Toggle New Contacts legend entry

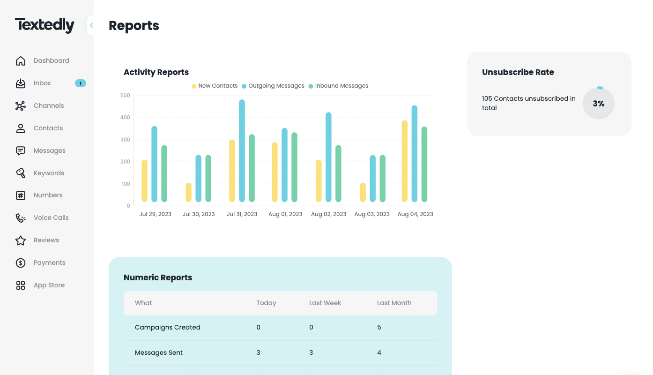pos(215,86)
